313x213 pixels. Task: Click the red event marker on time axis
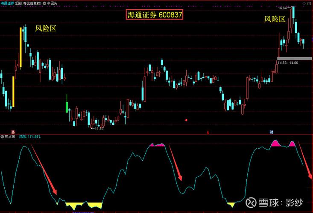(208, 132)
